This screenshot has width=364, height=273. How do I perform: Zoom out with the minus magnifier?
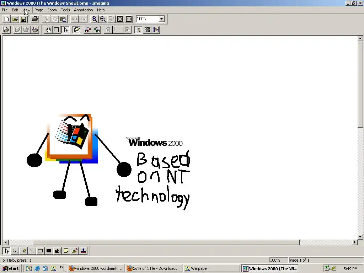[103, 19]
